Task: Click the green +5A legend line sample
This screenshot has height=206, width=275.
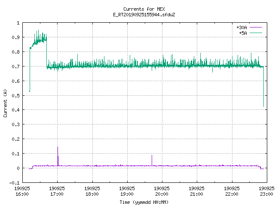Action: pos(256,33)
